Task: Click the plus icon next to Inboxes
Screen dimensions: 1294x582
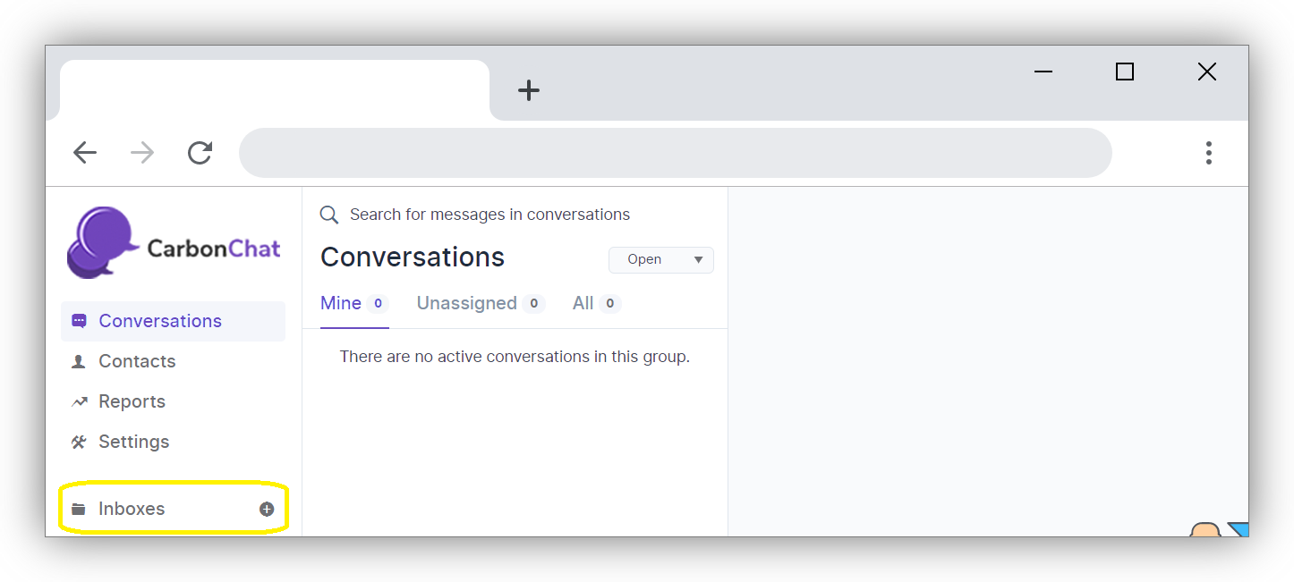Action: [267, 509]
